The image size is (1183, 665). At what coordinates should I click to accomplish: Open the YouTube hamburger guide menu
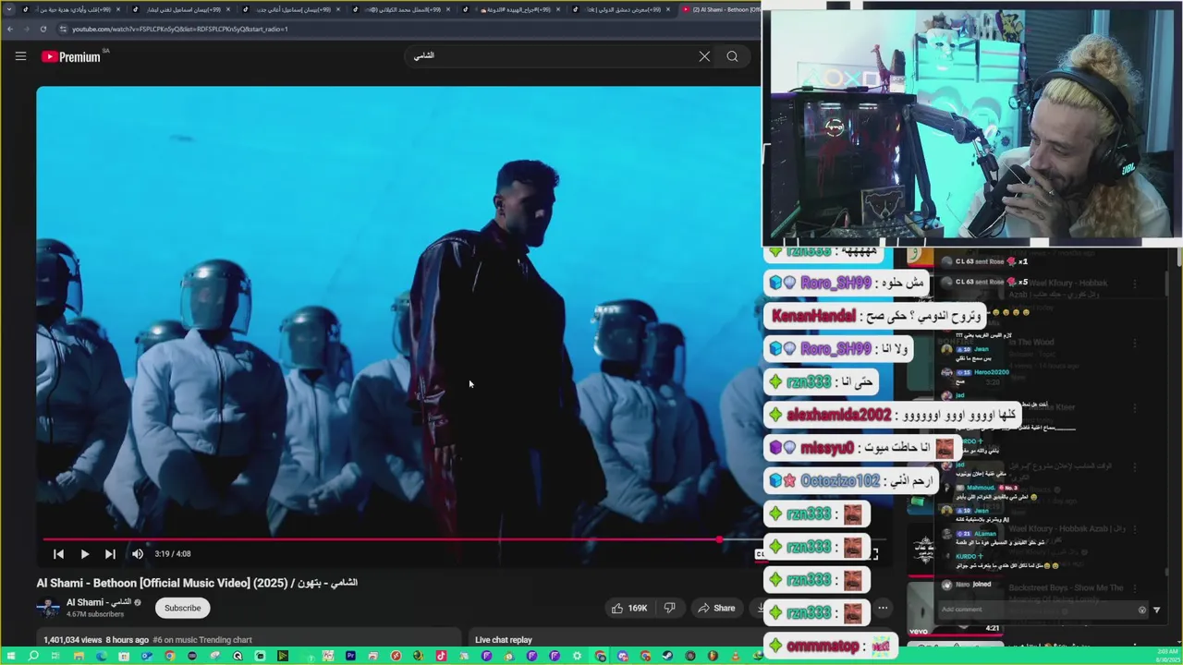point(20,56)
